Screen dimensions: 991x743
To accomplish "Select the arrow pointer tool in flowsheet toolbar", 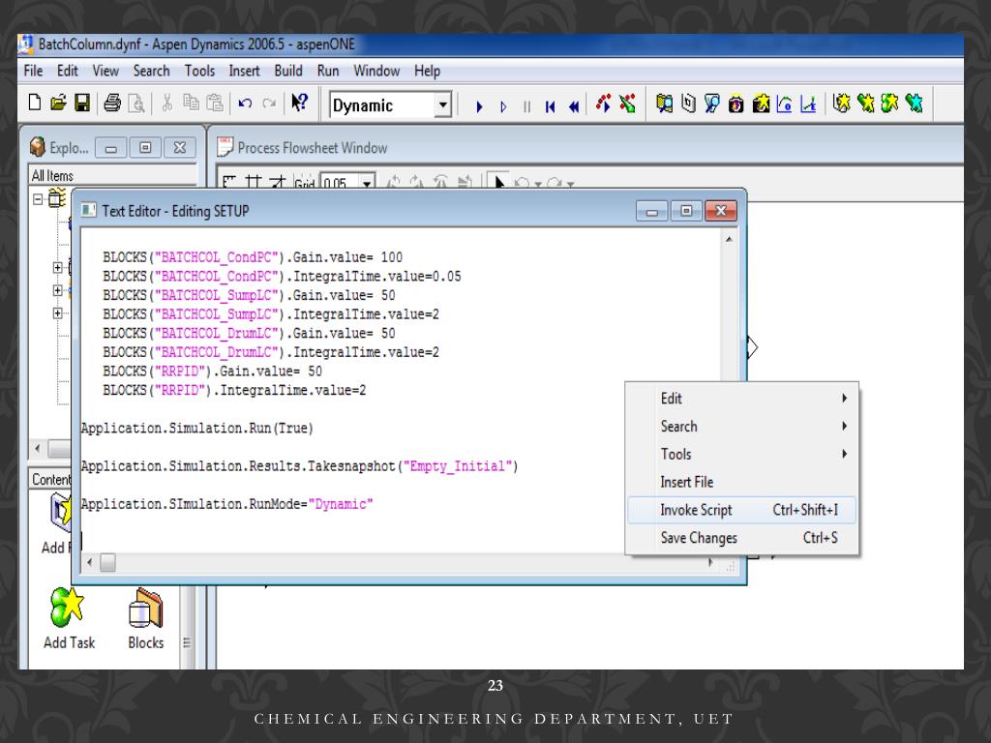I will tap(499, 183).
